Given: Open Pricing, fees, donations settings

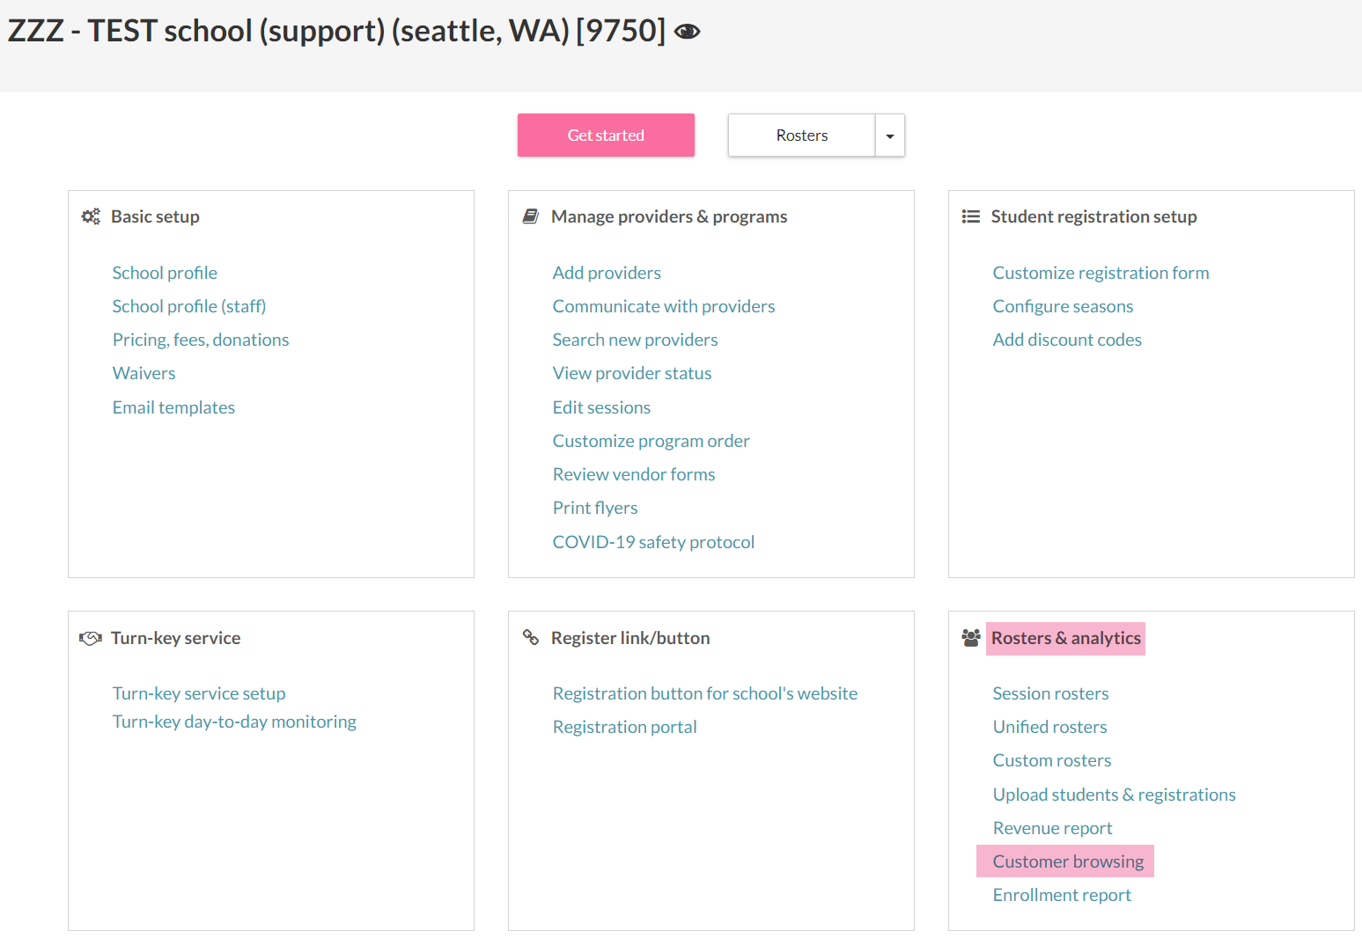Looking at the screenshot, I should click(x=201, y=340).
